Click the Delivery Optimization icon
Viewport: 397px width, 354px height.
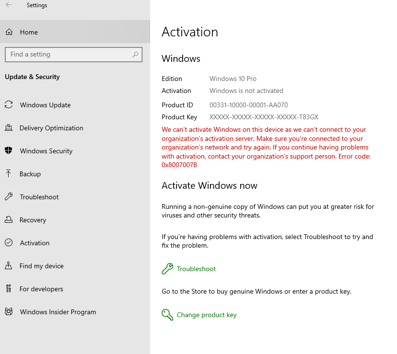coord(9,127)
